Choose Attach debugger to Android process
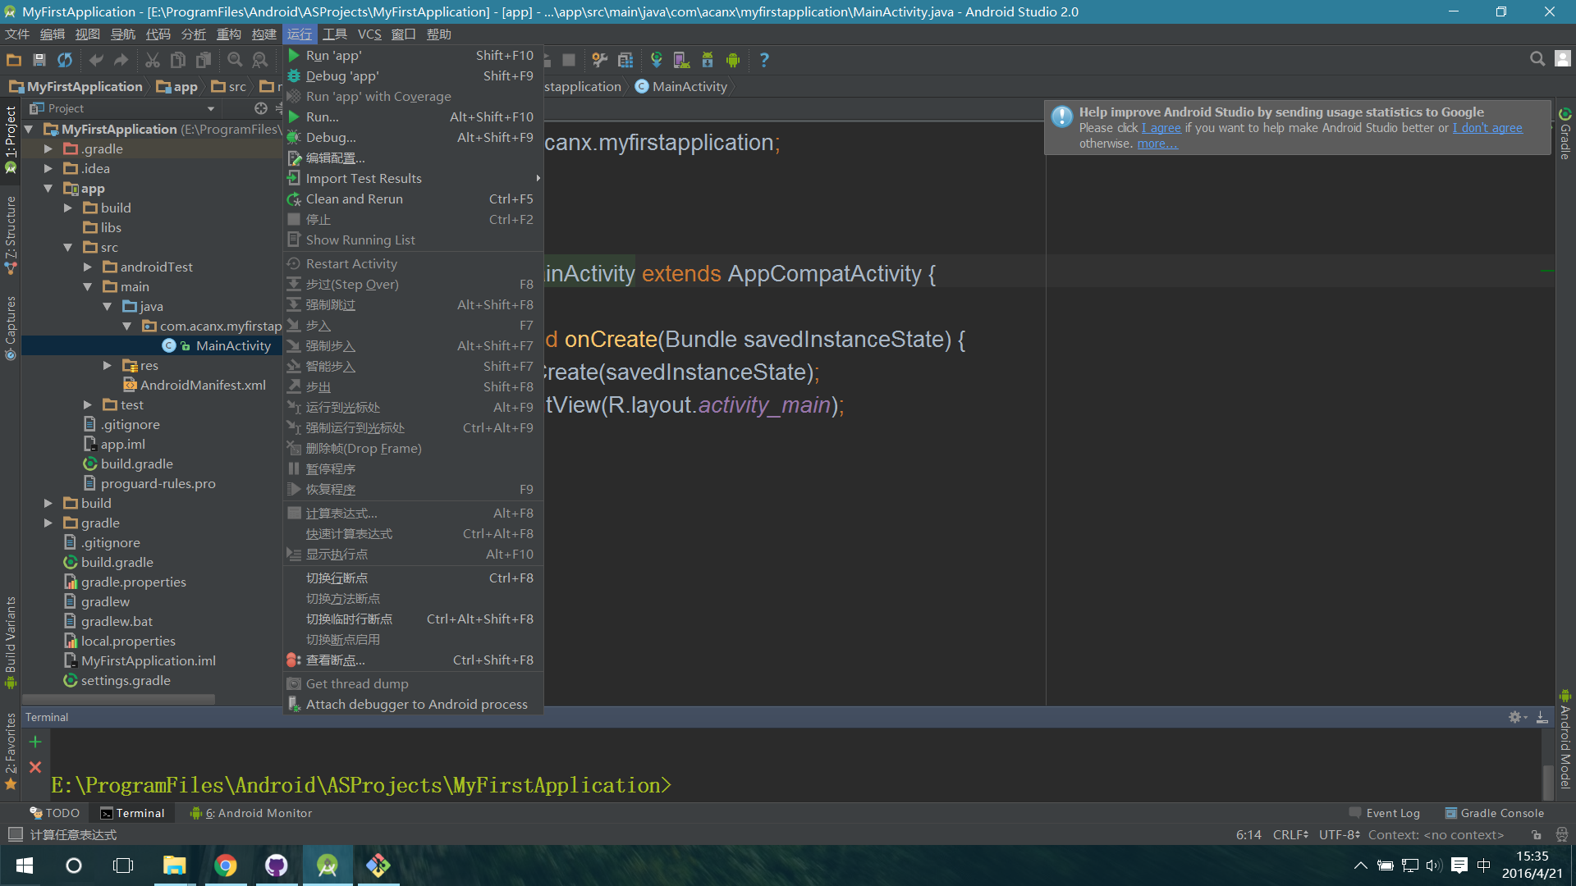Screen dimensions: 1576x886 point(416,705)
